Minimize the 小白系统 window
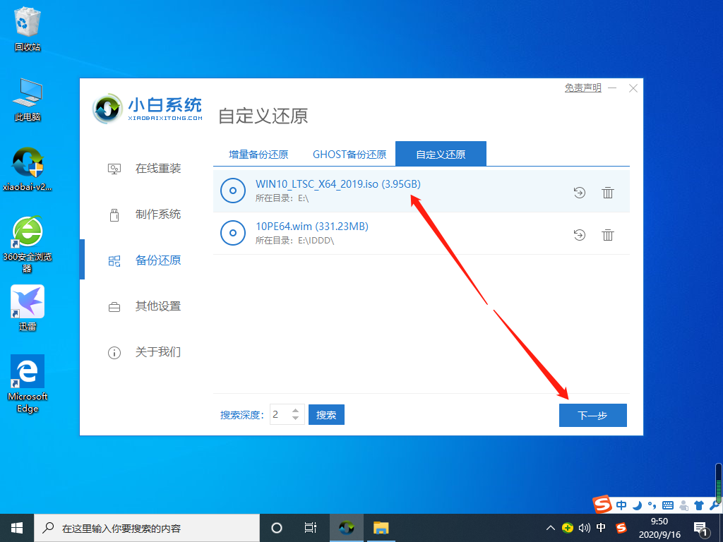Screen dimensions: 723x542 point(612,88)
